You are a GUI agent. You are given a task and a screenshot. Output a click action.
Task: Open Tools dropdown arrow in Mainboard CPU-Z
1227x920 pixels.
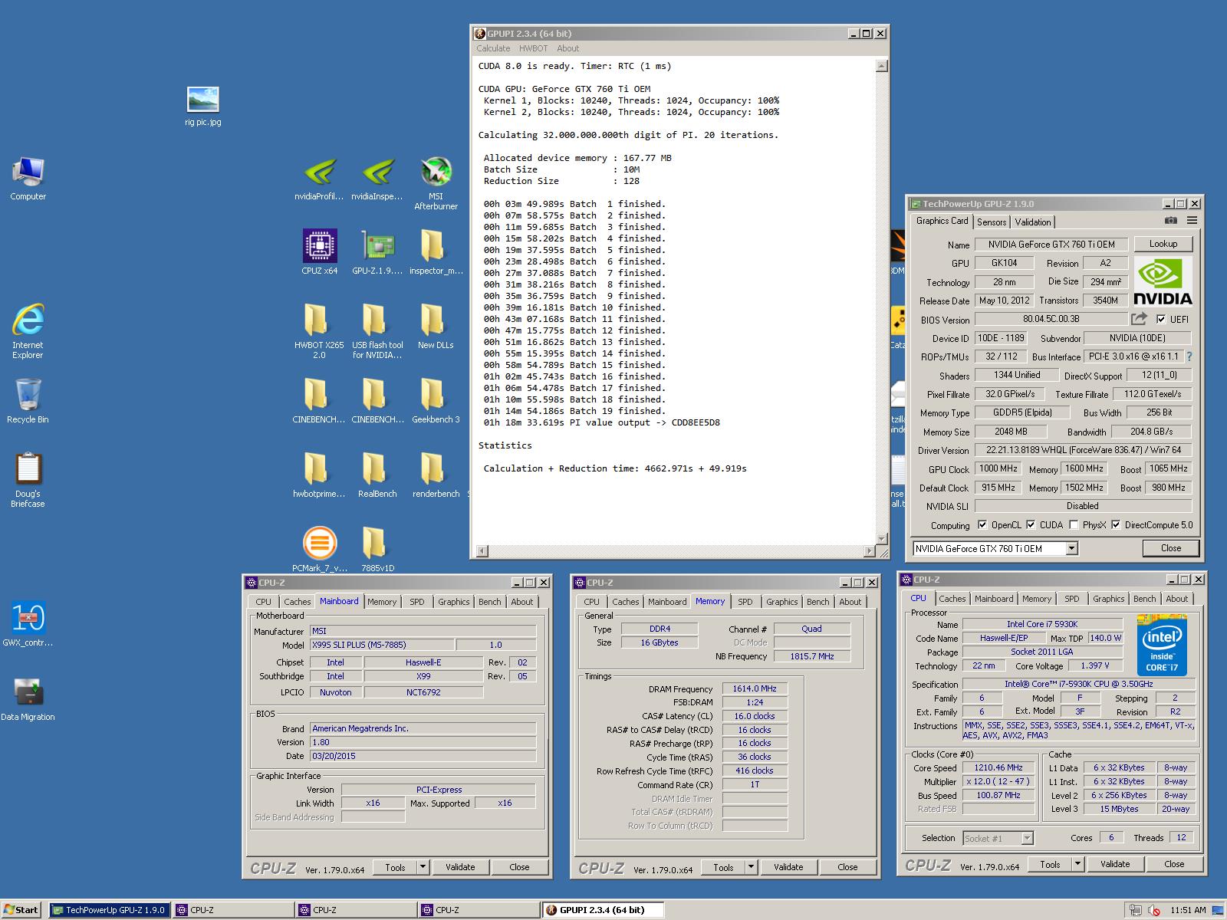point(422,867)
